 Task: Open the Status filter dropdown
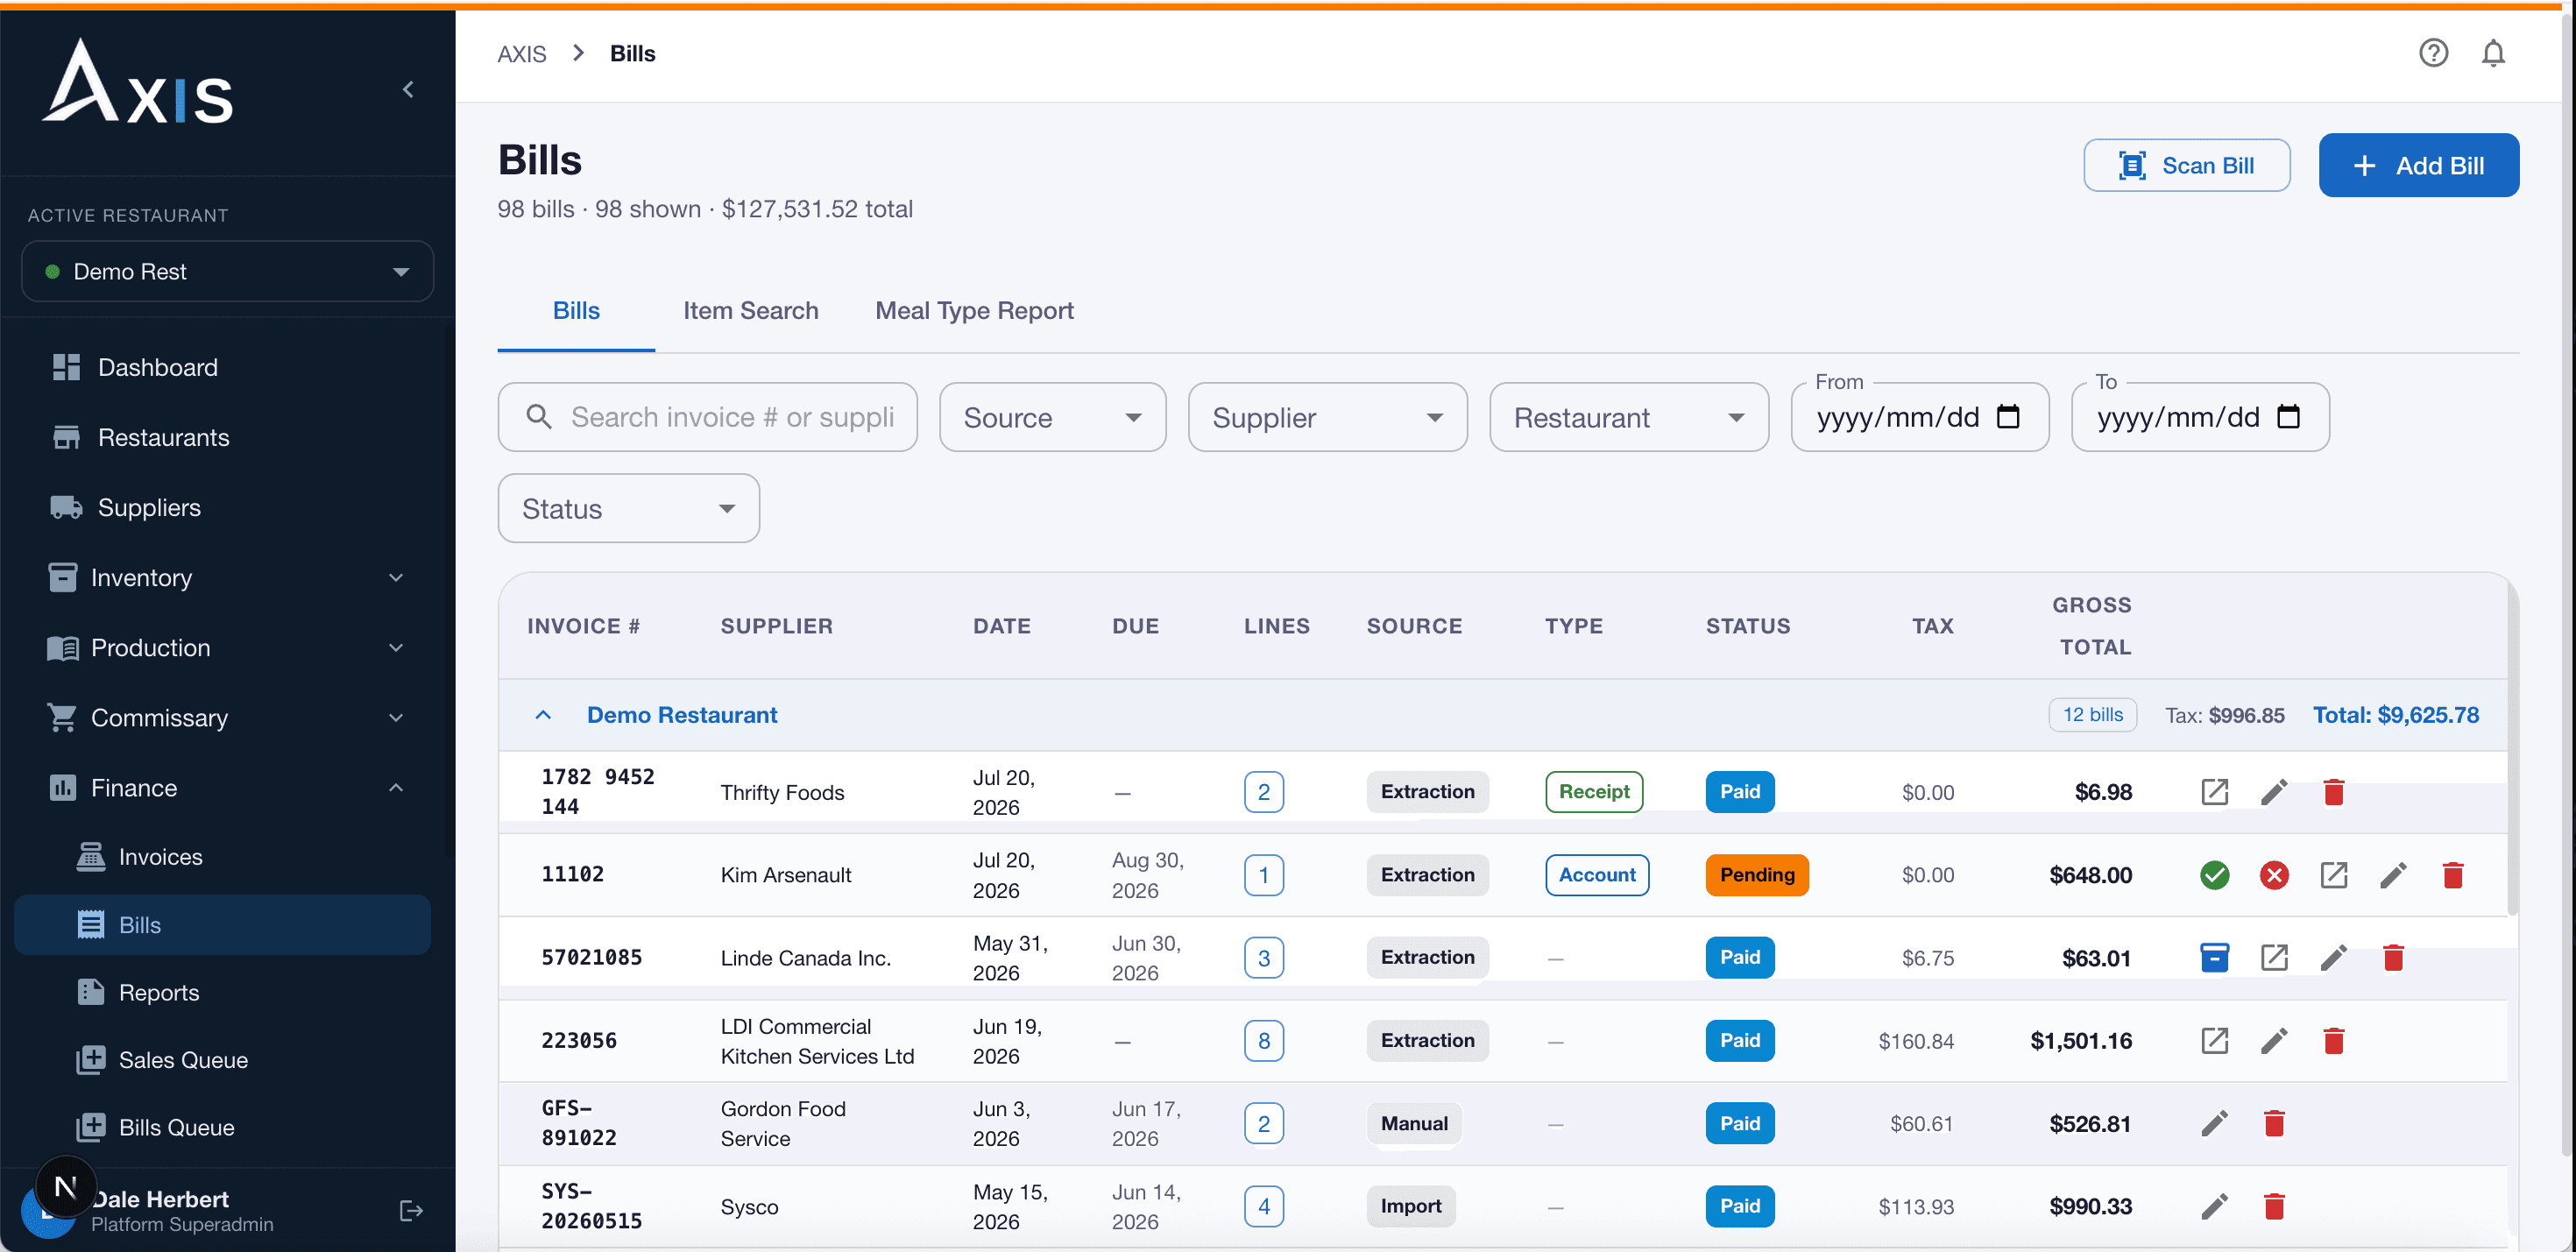coord(628,508)
